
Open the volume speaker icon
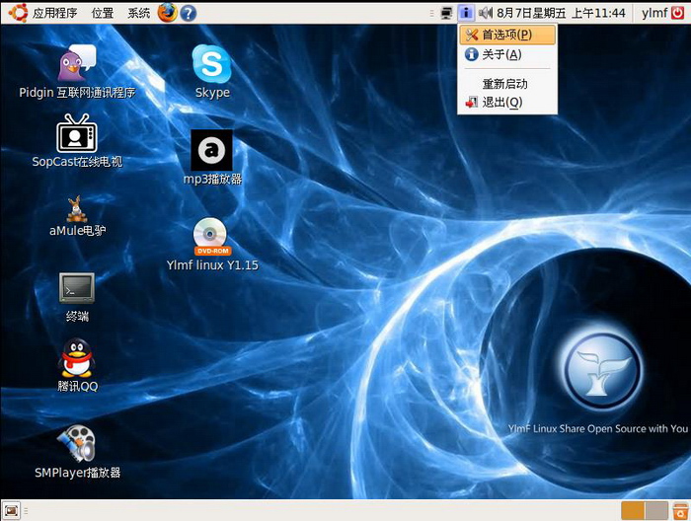point(486,13)
